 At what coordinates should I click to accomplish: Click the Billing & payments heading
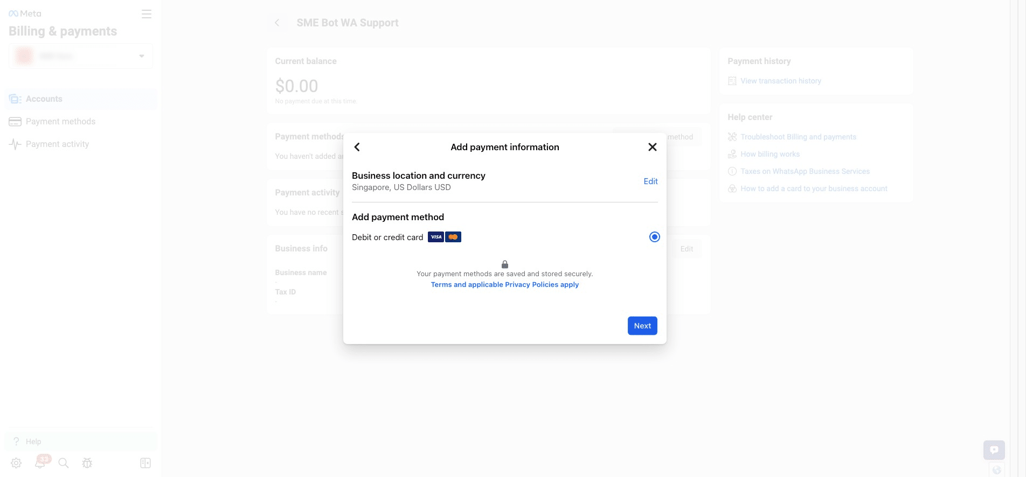(x=63, y=31)
